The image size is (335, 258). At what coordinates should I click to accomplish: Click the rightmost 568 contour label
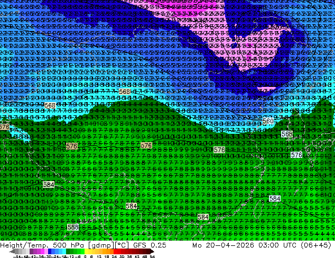coord(287,134)
